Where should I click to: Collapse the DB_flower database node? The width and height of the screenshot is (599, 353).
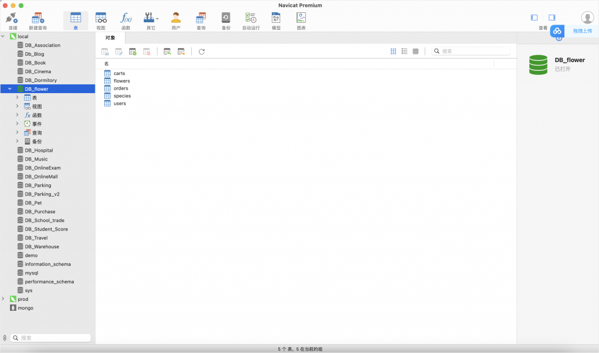pos(10,89)
